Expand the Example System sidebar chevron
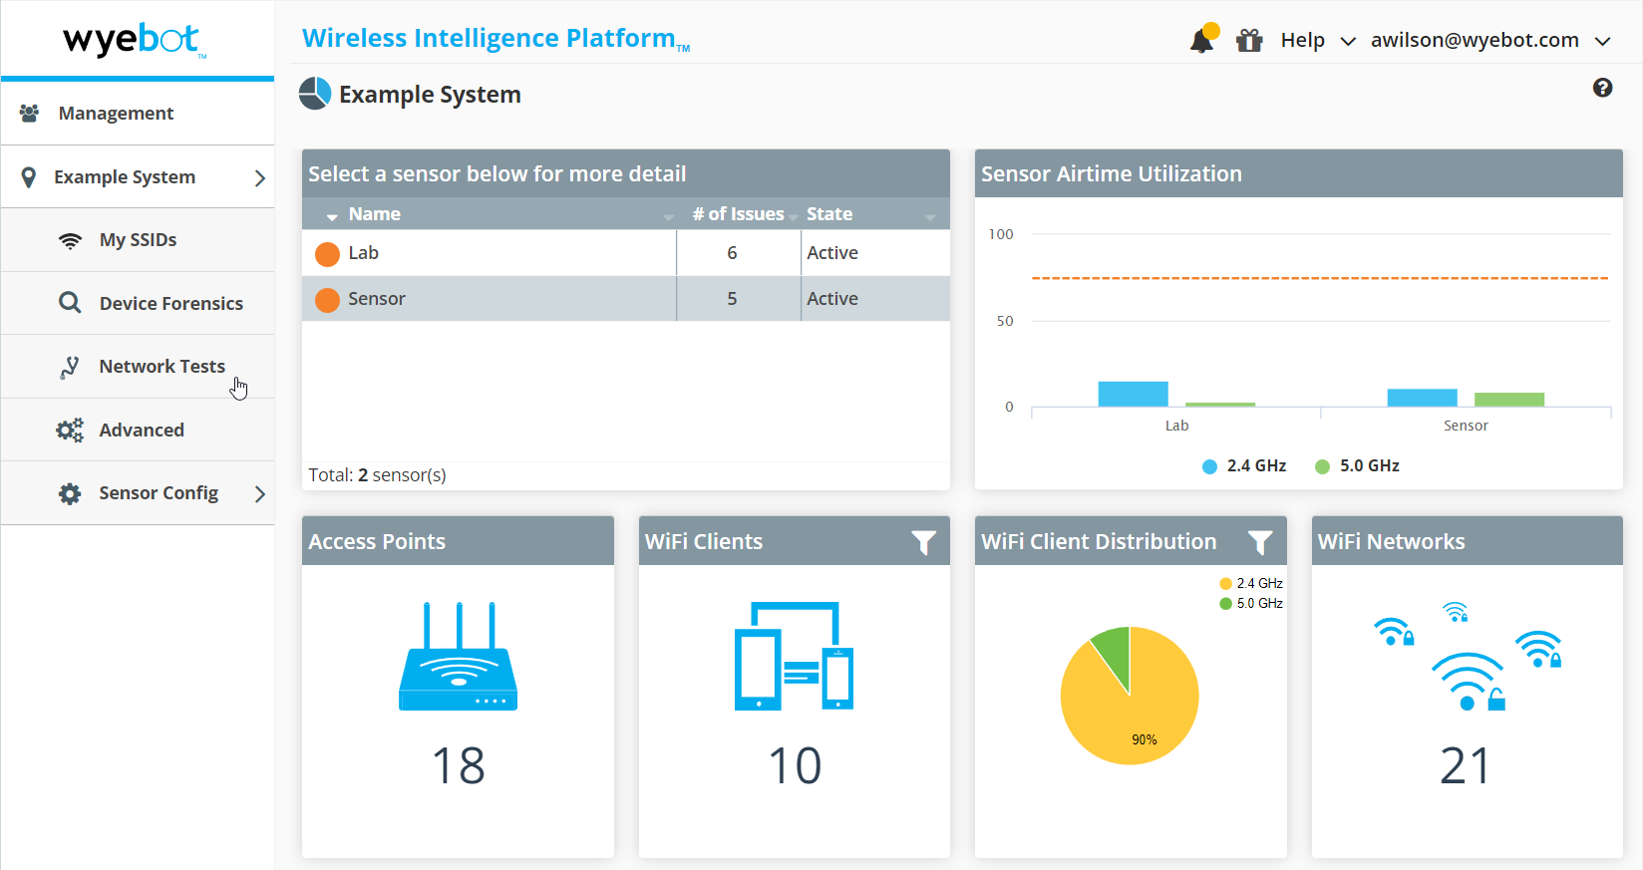The image size is (1643, 870). 260,177
